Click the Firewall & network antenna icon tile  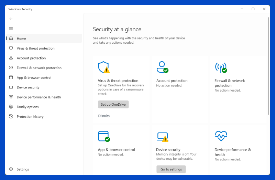(221, 67)
